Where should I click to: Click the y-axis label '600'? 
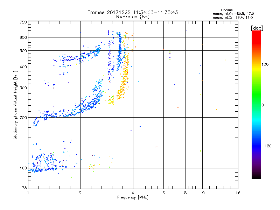[x=23, y=37]
